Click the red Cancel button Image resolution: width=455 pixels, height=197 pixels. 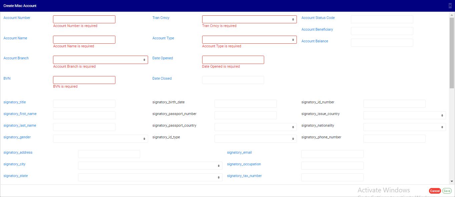click(x=435, y=191)
